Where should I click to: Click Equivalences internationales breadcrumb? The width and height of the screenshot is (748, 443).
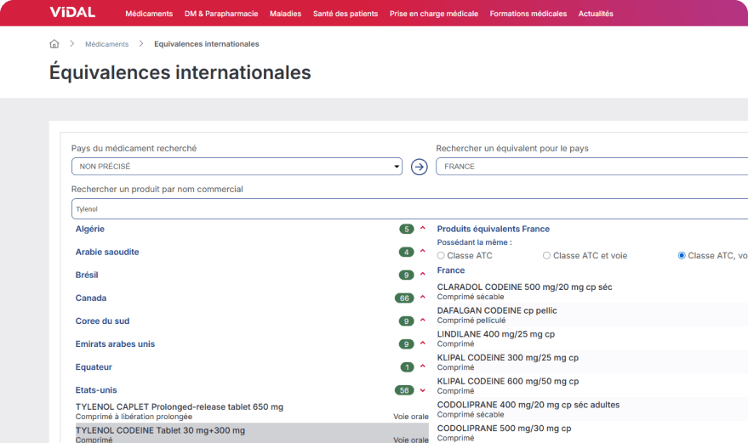click(207, 44)
